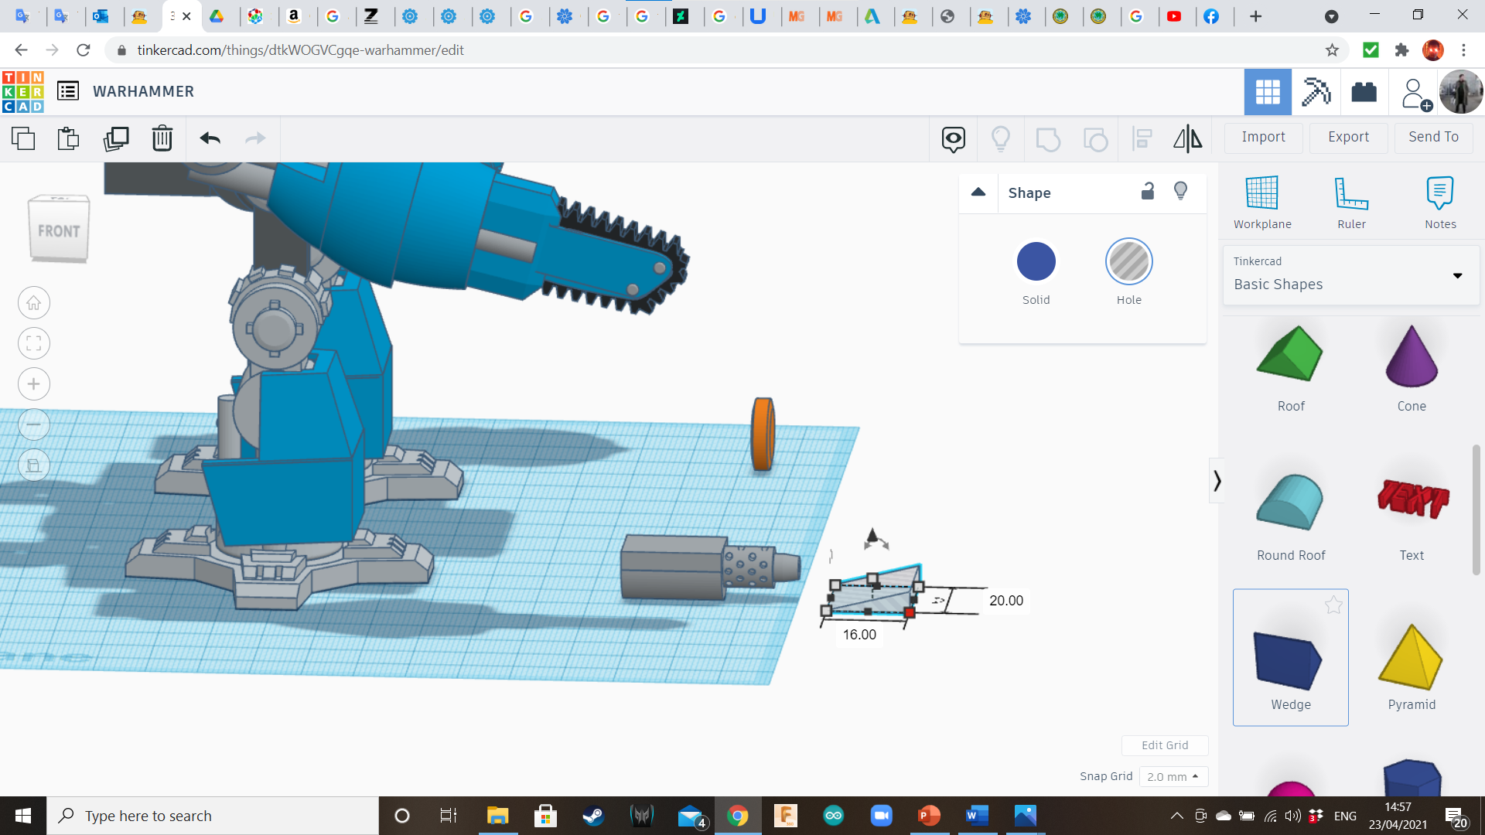Set shape to Hole
The image size is (1485, 835).
coord(1128,261)
